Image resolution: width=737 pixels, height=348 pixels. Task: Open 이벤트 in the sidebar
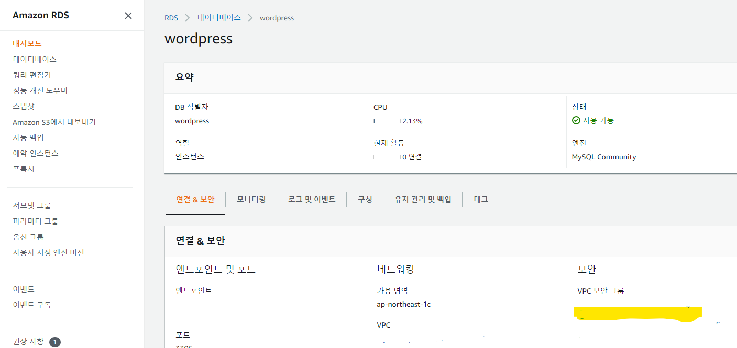click(24, 289)
